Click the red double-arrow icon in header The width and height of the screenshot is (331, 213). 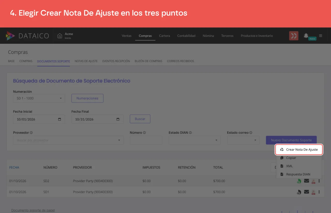[294, 36]
